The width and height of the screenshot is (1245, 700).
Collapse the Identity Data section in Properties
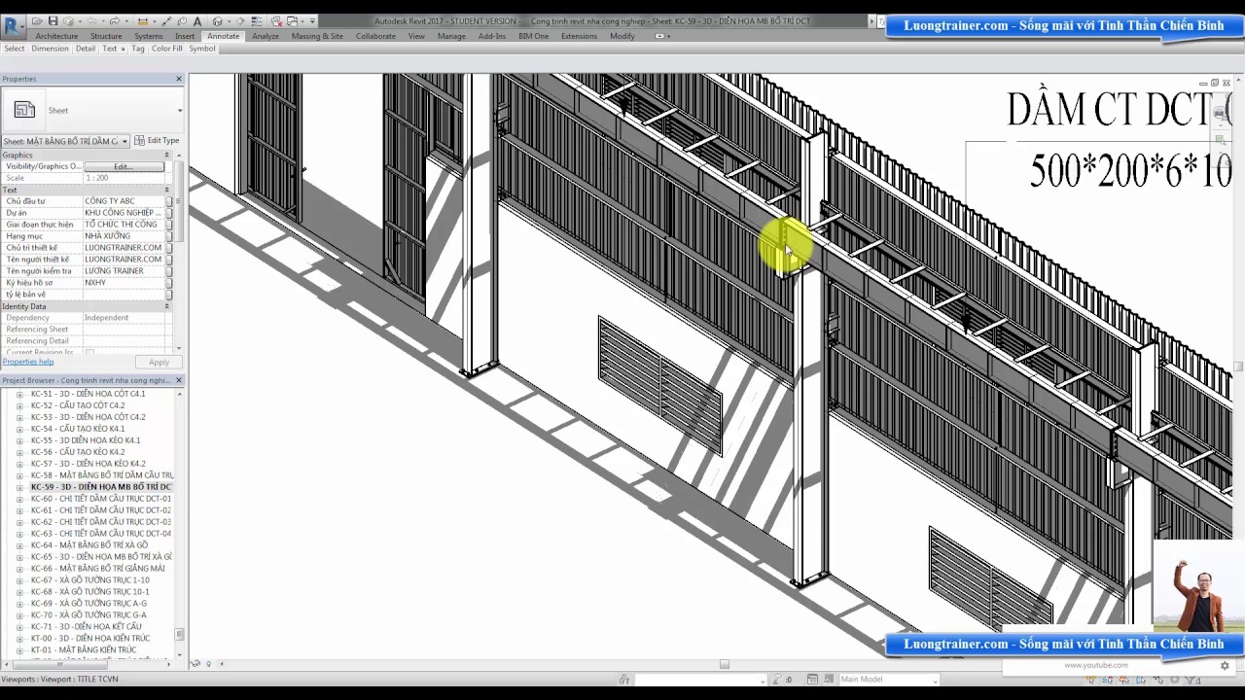tap(166, 306)
